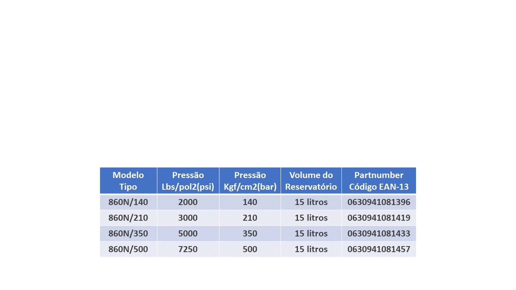
Task: Click the psi value "2000"
Action: click(x=188, y=202)
